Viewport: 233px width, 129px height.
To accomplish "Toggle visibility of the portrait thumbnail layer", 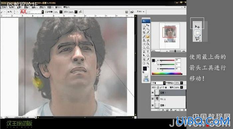I will coord(152,99).
